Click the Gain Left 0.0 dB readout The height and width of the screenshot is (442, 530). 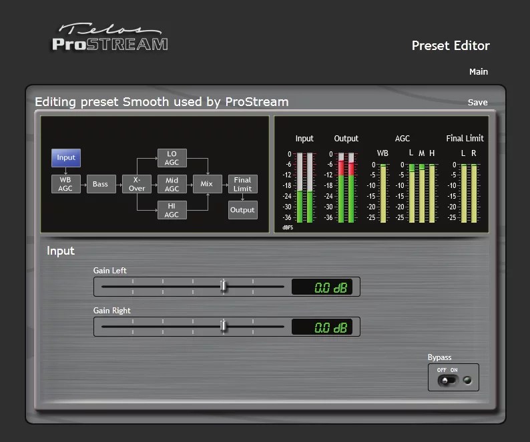[x=322, y=287]
